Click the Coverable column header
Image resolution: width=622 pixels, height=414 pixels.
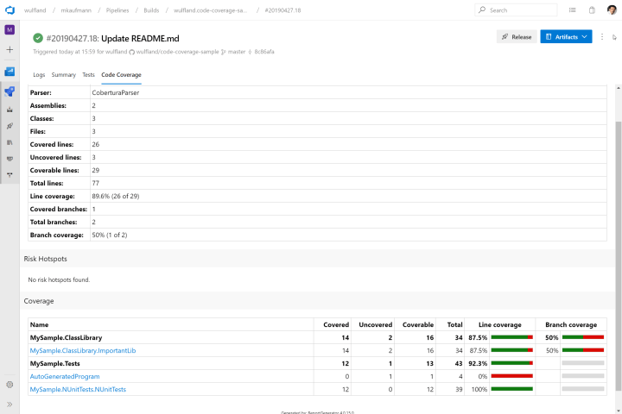(418, 325)
